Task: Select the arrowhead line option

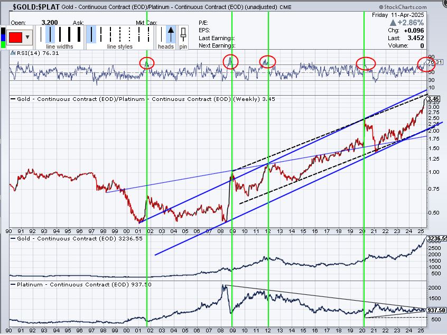Action: click(x=171, y=34)
